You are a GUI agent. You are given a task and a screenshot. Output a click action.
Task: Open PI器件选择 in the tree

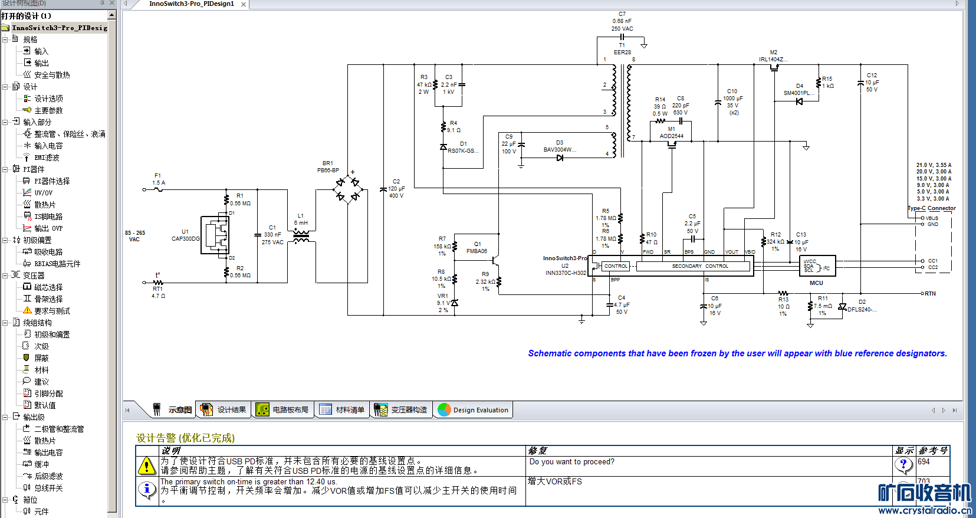point(52,181)
